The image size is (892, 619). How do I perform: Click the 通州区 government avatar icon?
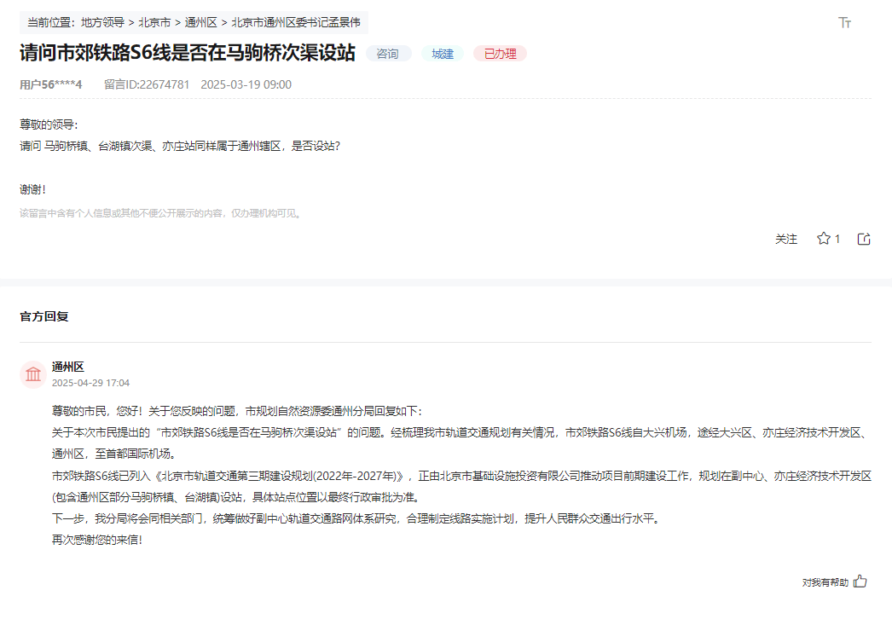point(34,373)
